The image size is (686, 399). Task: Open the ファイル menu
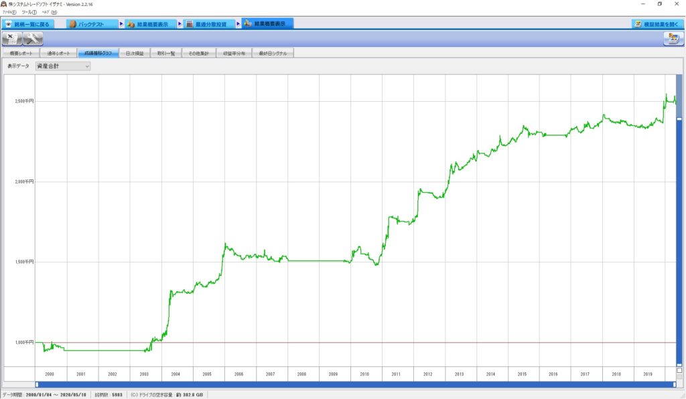(x=9, y=12)
